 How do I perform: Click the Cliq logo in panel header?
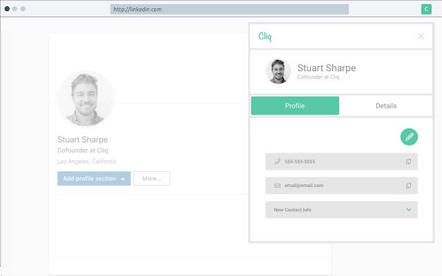click(x=265, y=37)
